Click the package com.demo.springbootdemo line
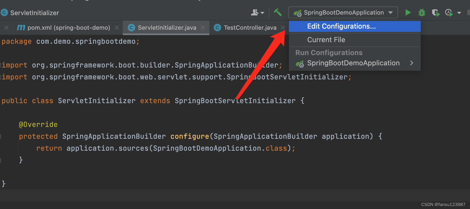 (71, 41)
